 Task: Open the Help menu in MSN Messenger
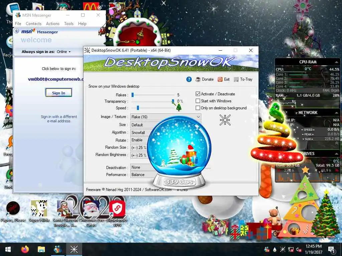[82, 24]
